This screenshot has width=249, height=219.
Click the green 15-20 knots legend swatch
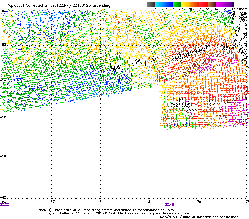pos(177,4)
